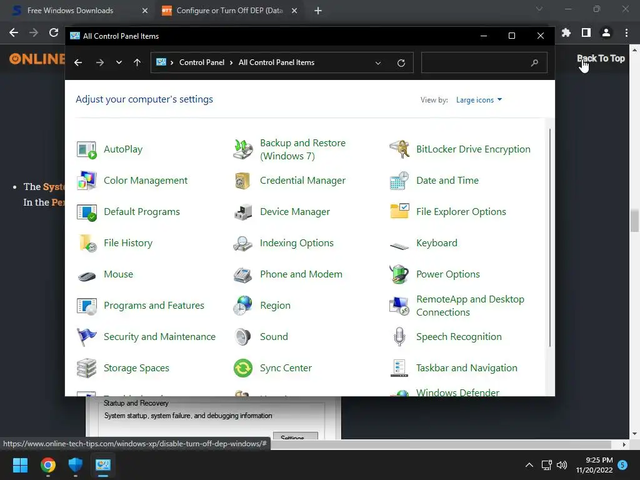Image resolution: width=640 pixels, height=480 pixels.
Task: Click Security and Maintenance flag icon
Action: pyautogui.click(x=86, y=337)
